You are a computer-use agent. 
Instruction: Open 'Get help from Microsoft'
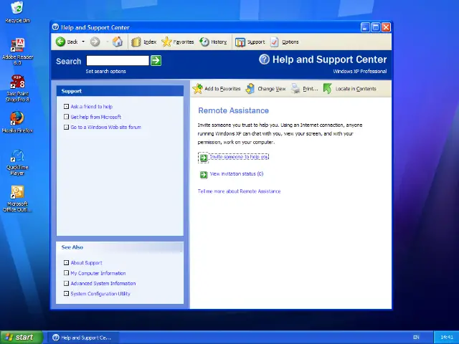pyautogui.click(x=95, y=117)
